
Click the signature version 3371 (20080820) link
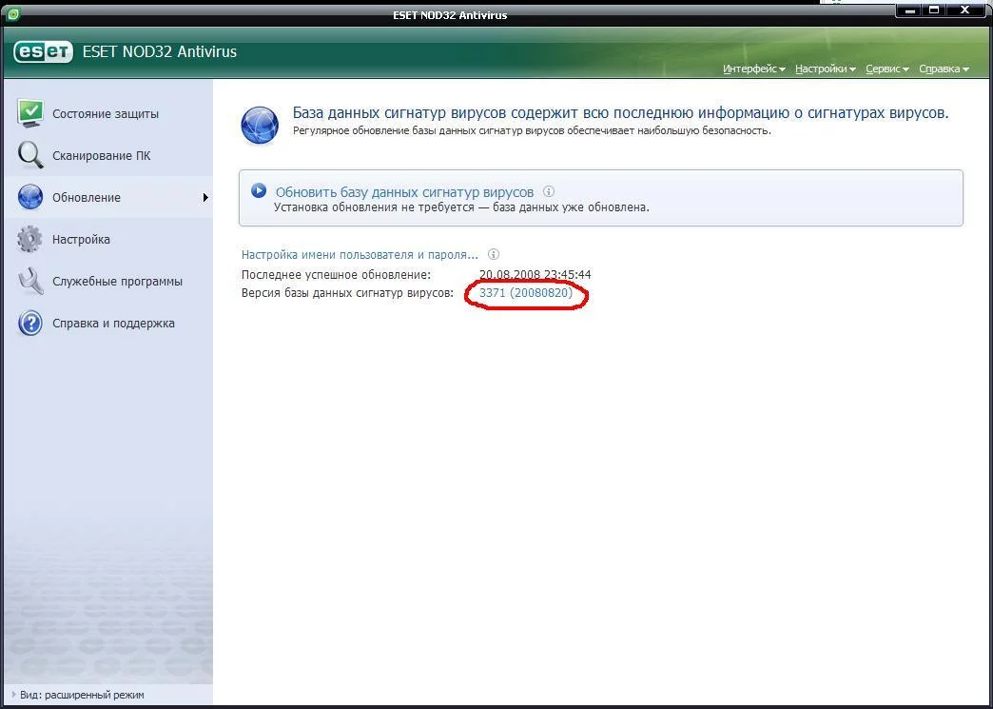526,293
